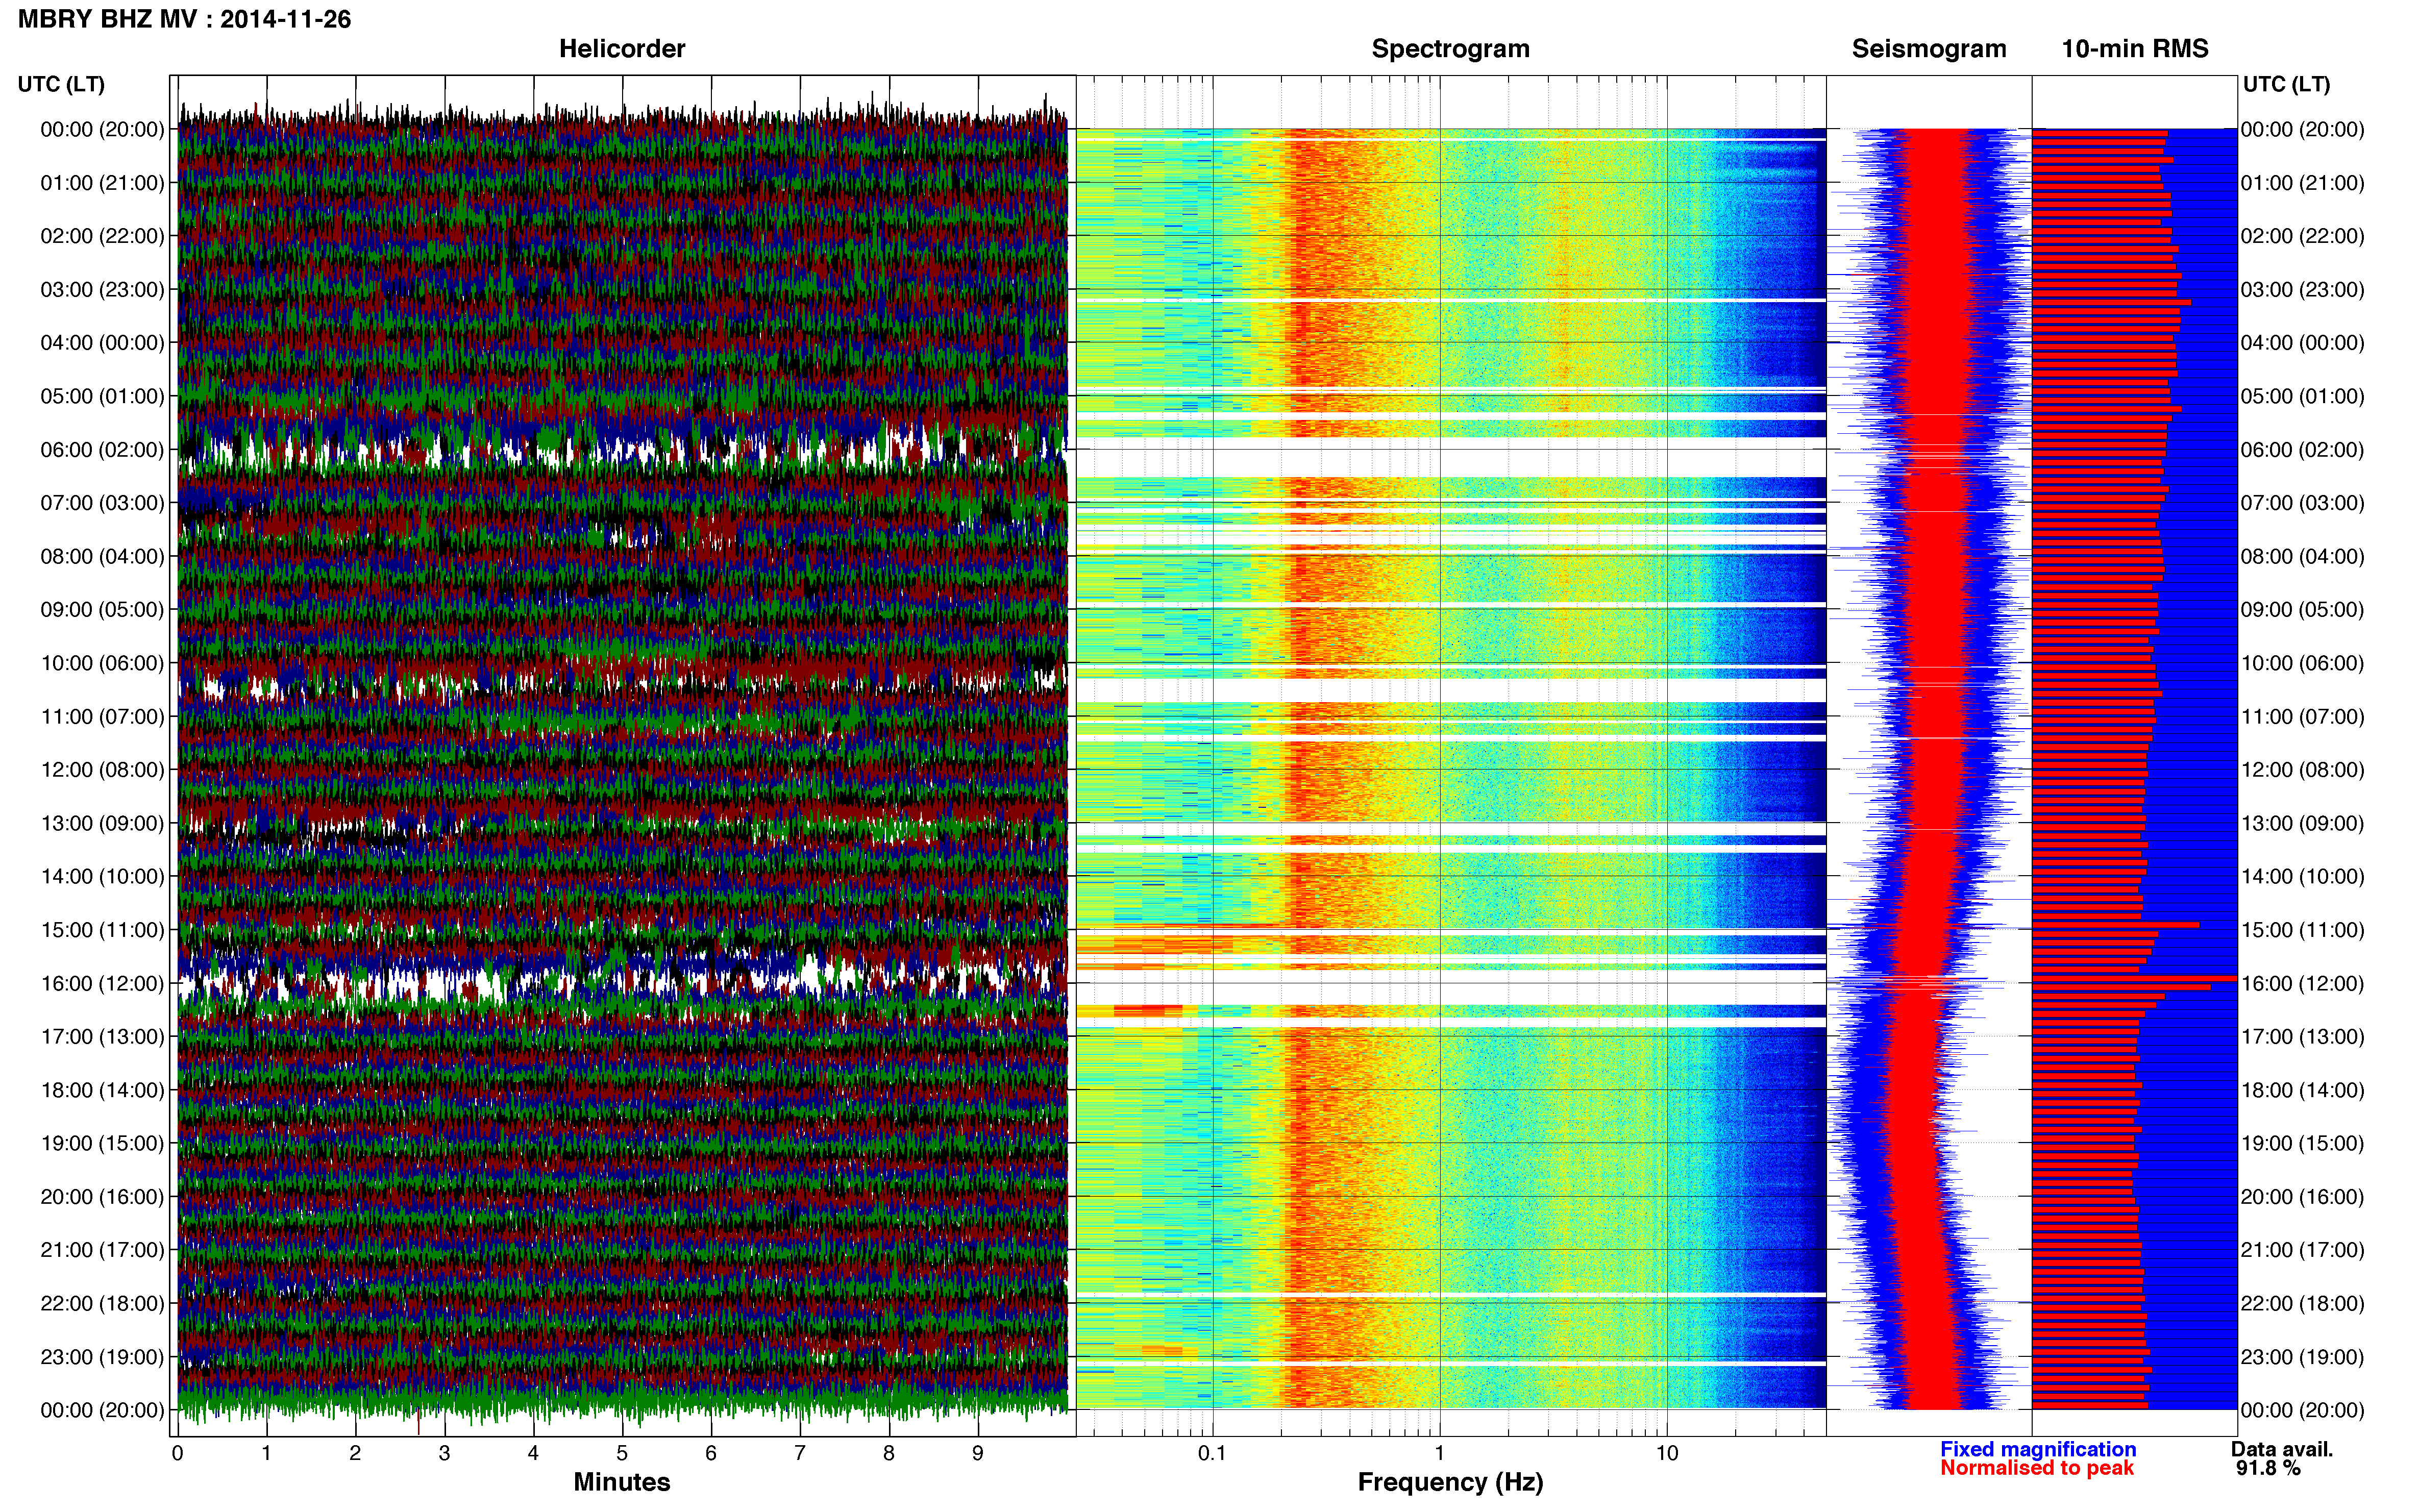Click the frequency axis tick '0.1'

pyautogui.click(x=1212, y=1454)
